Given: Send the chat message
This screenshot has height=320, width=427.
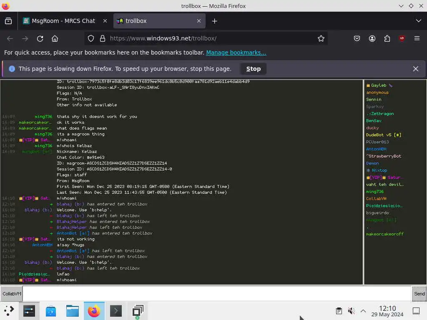Looking at the screenshot, I should coord(419,294).
